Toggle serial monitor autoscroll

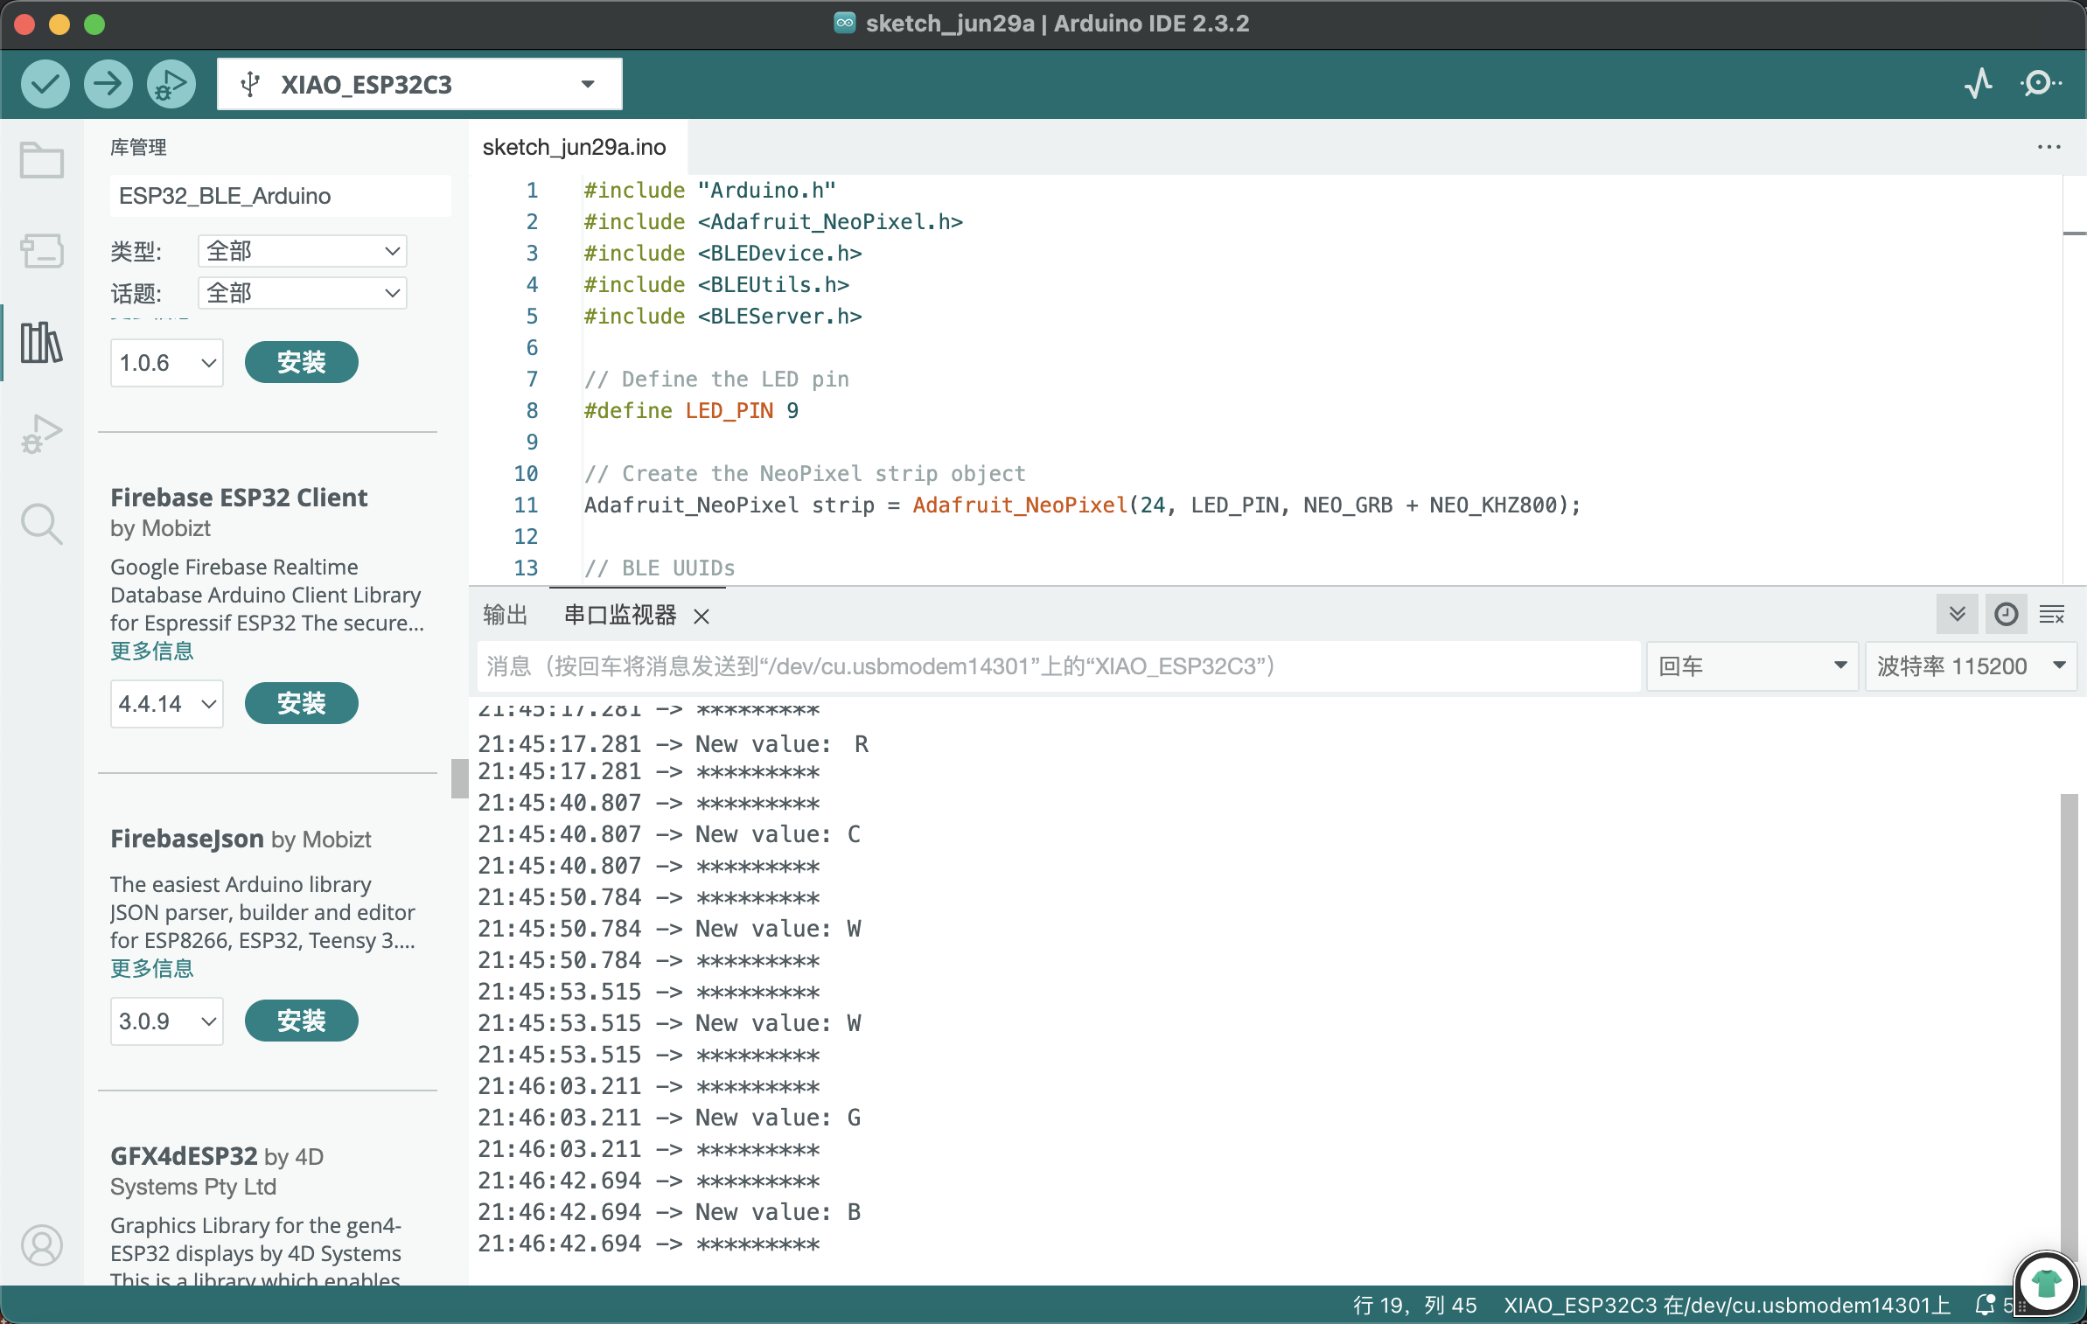tap(1958, 614)
